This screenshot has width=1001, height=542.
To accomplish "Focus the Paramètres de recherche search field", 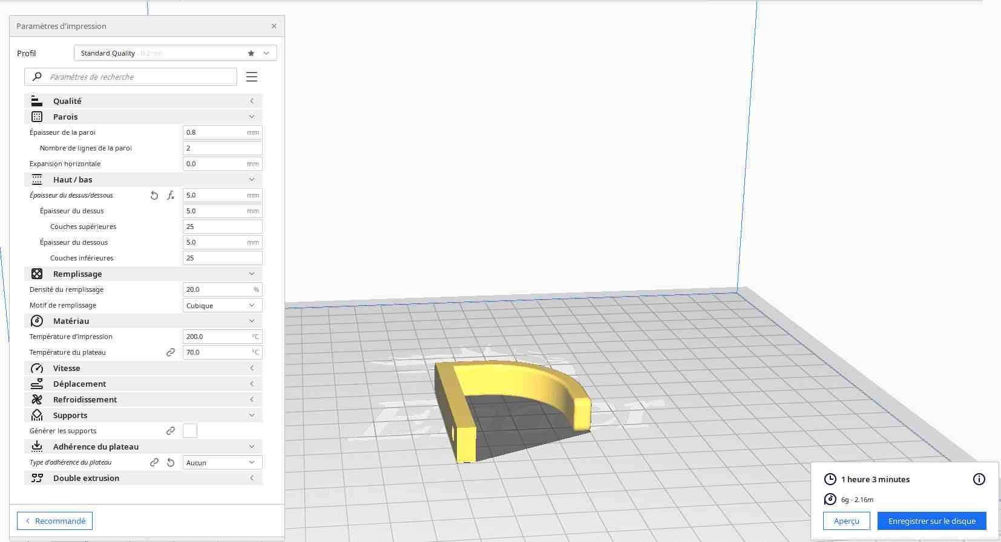I will 131,77.
